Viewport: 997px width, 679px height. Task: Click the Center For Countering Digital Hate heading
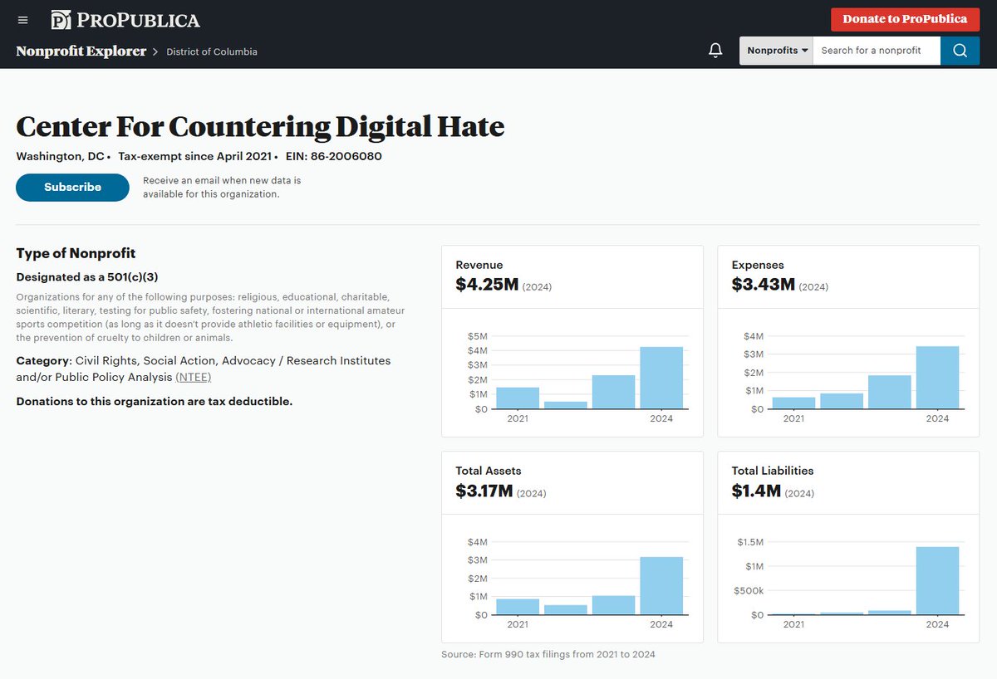click(x=260, y=126)
